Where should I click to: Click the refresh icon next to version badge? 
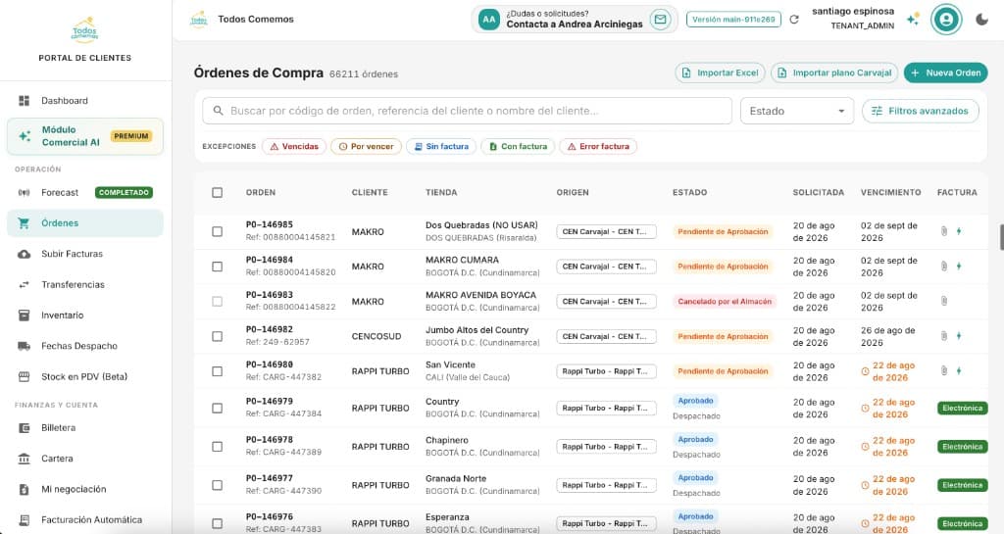(x=794, y=20)
